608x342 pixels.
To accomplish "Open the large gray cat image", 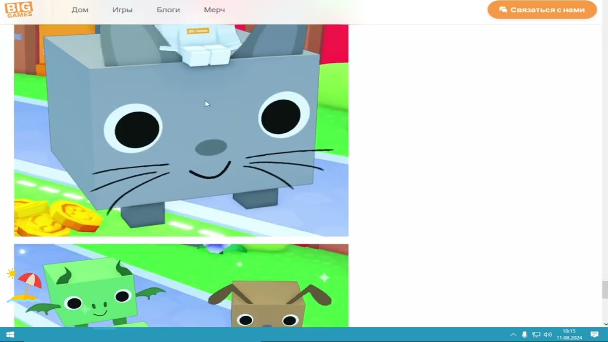I will pyautogui.click(x=181, y=130).
